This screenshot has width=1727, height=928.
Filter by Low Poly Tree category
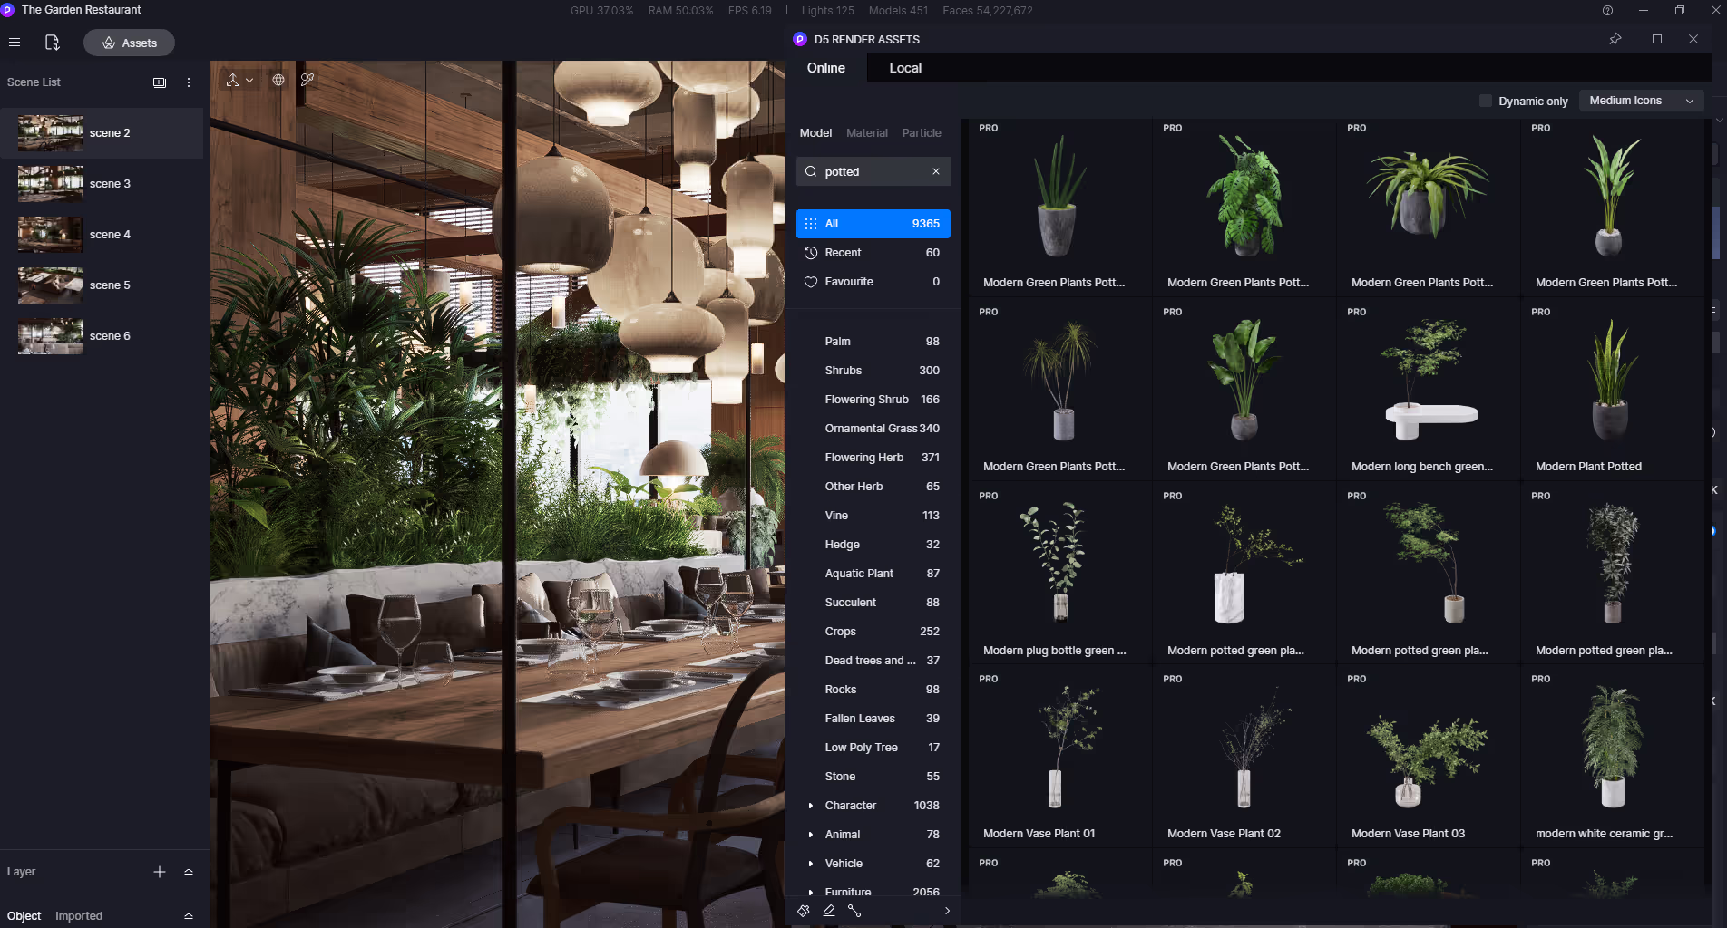pos(873,748)
